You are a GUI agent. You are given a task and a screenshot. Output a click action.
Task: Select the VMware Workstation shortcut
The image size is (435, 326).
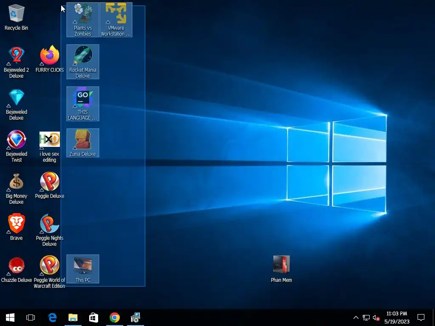click(116, 20)
